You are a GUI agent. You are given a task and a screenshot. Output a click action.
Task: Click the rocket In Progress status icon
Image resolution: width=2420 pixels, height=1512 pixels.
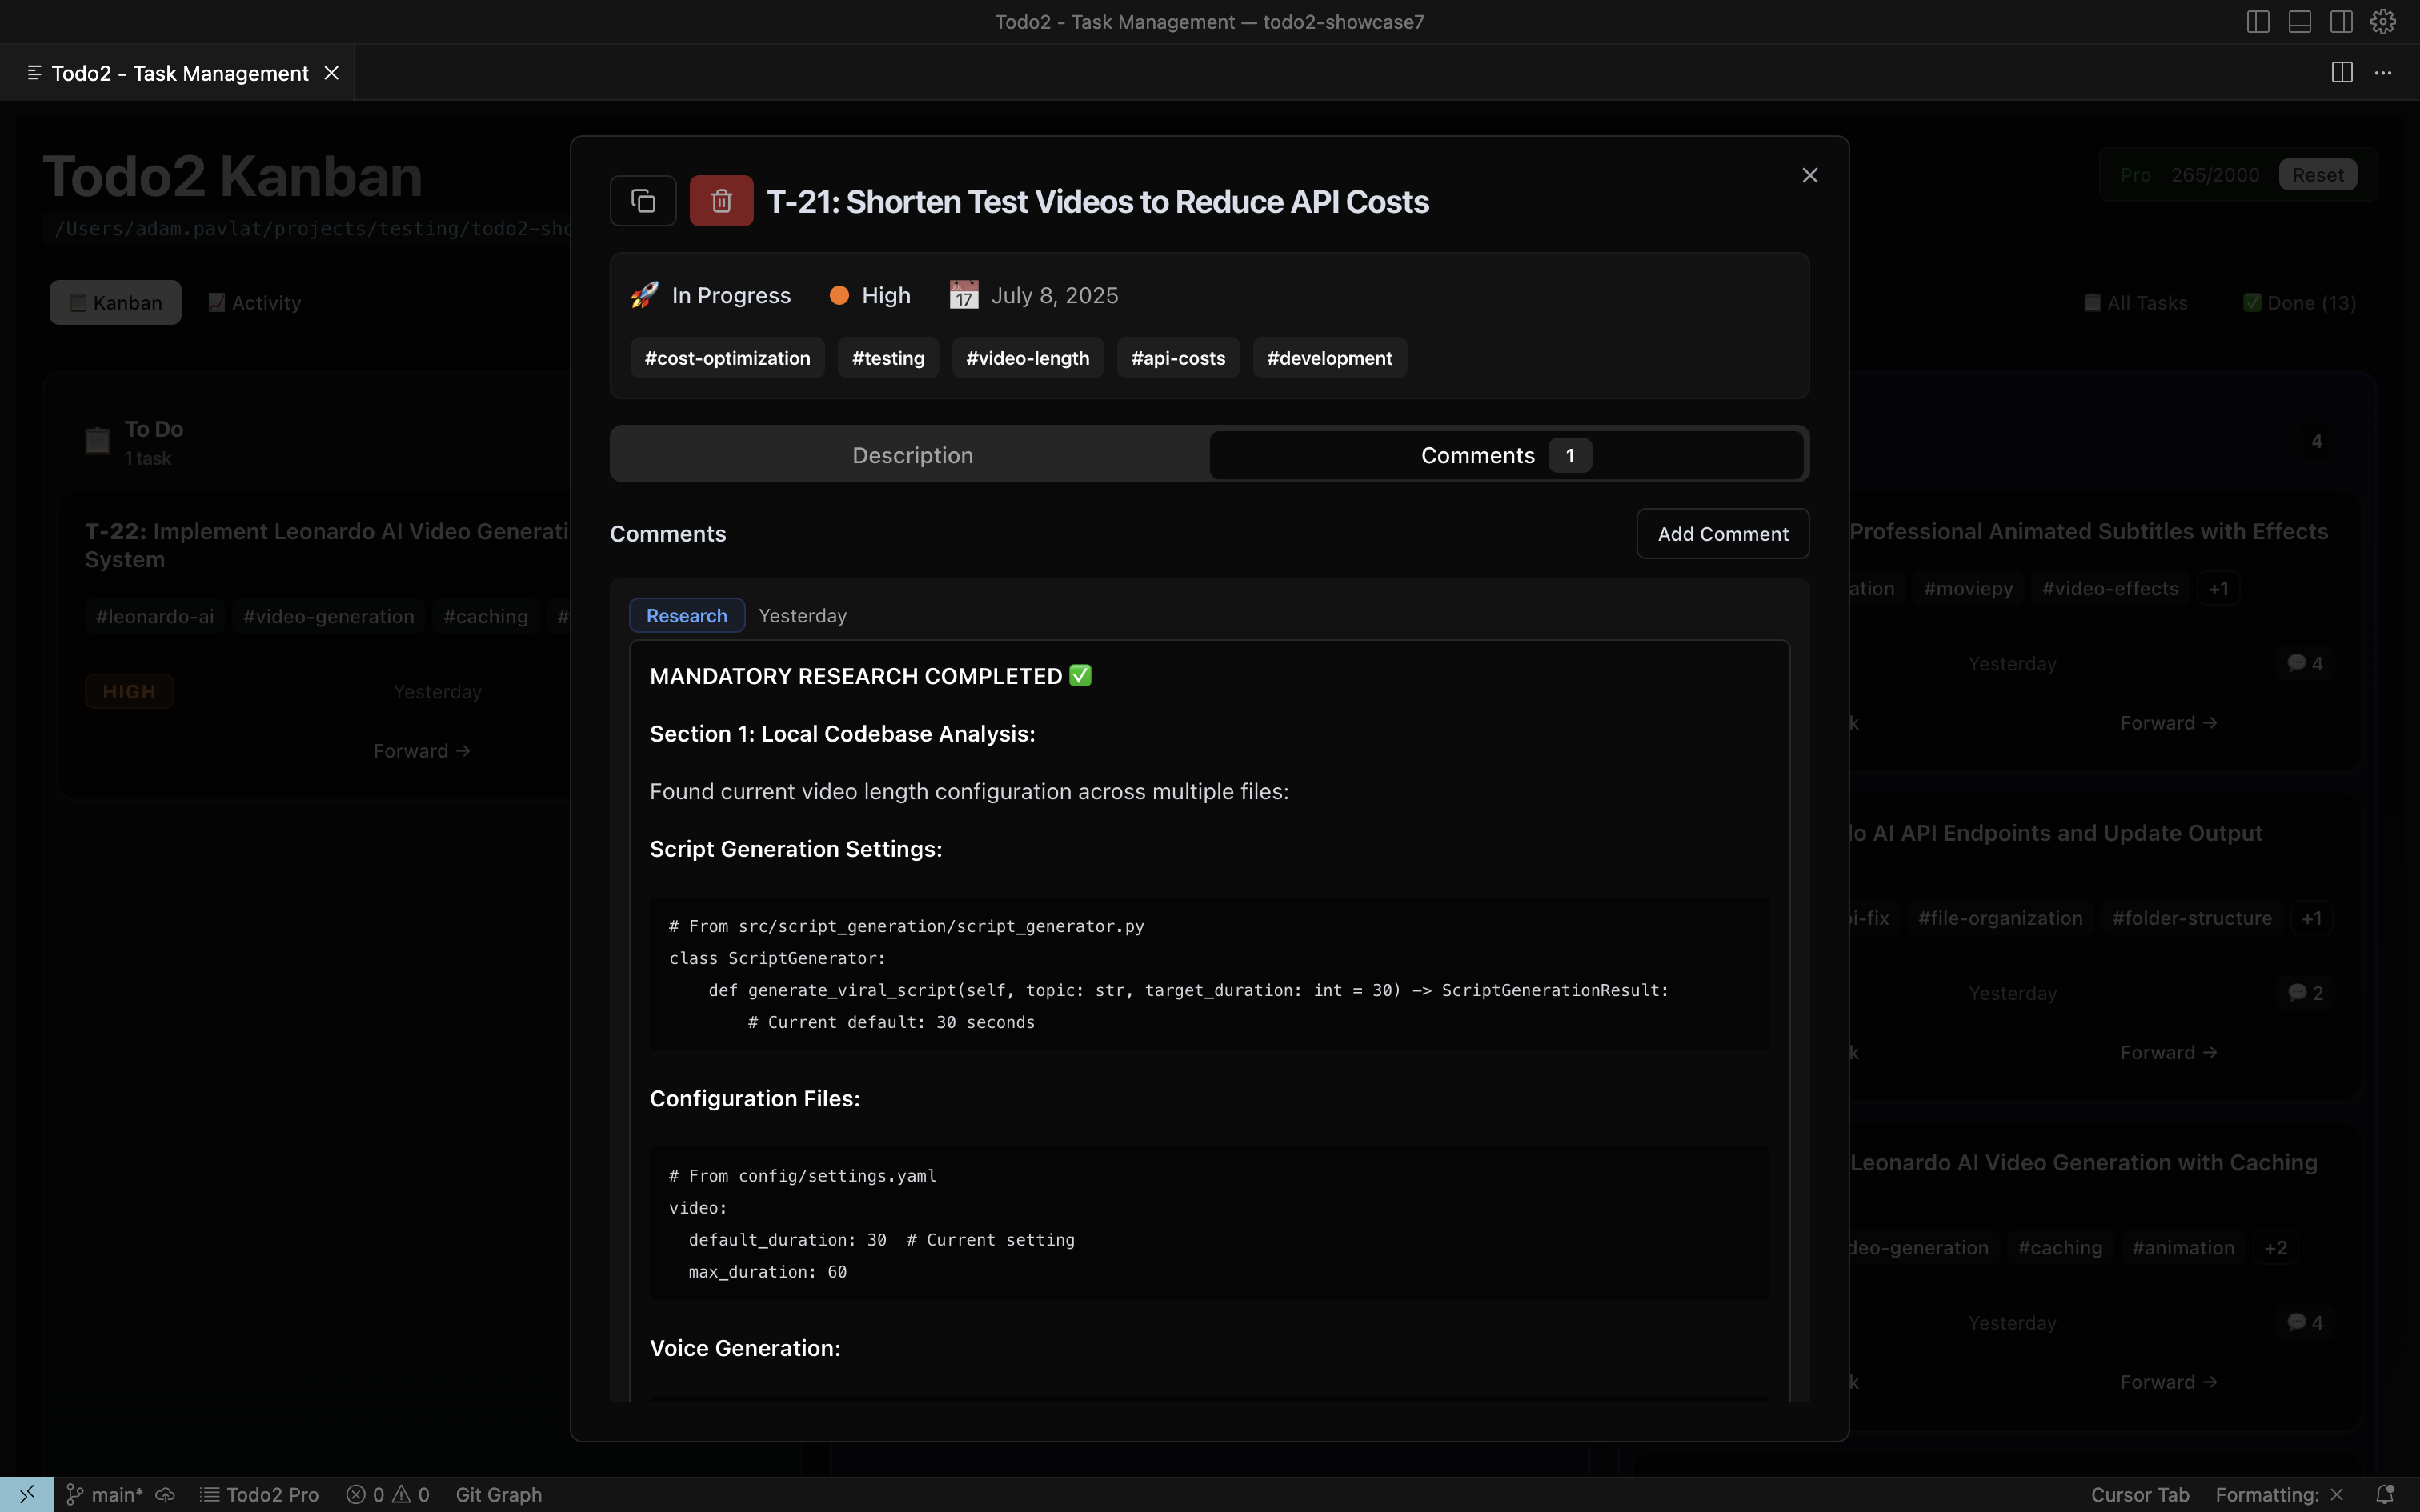644,295
